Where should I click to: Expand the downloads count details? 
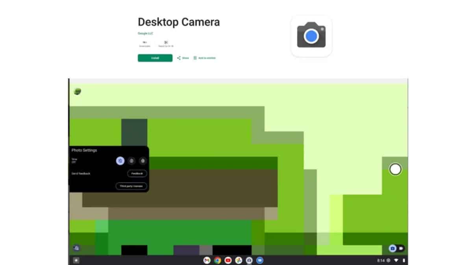(x=145, y=43)
